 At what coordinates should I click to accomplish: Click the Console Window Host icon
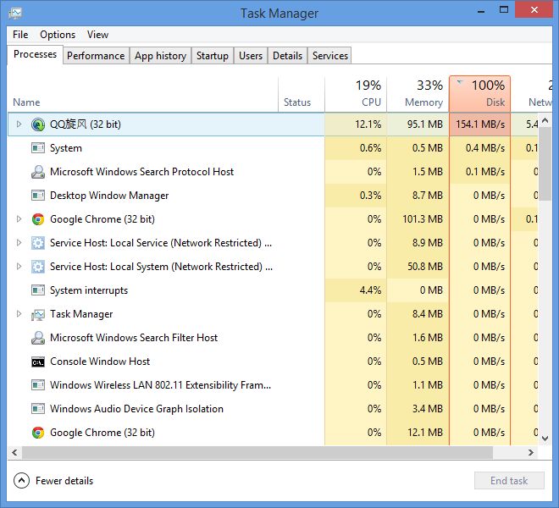(x=38, y=362)
